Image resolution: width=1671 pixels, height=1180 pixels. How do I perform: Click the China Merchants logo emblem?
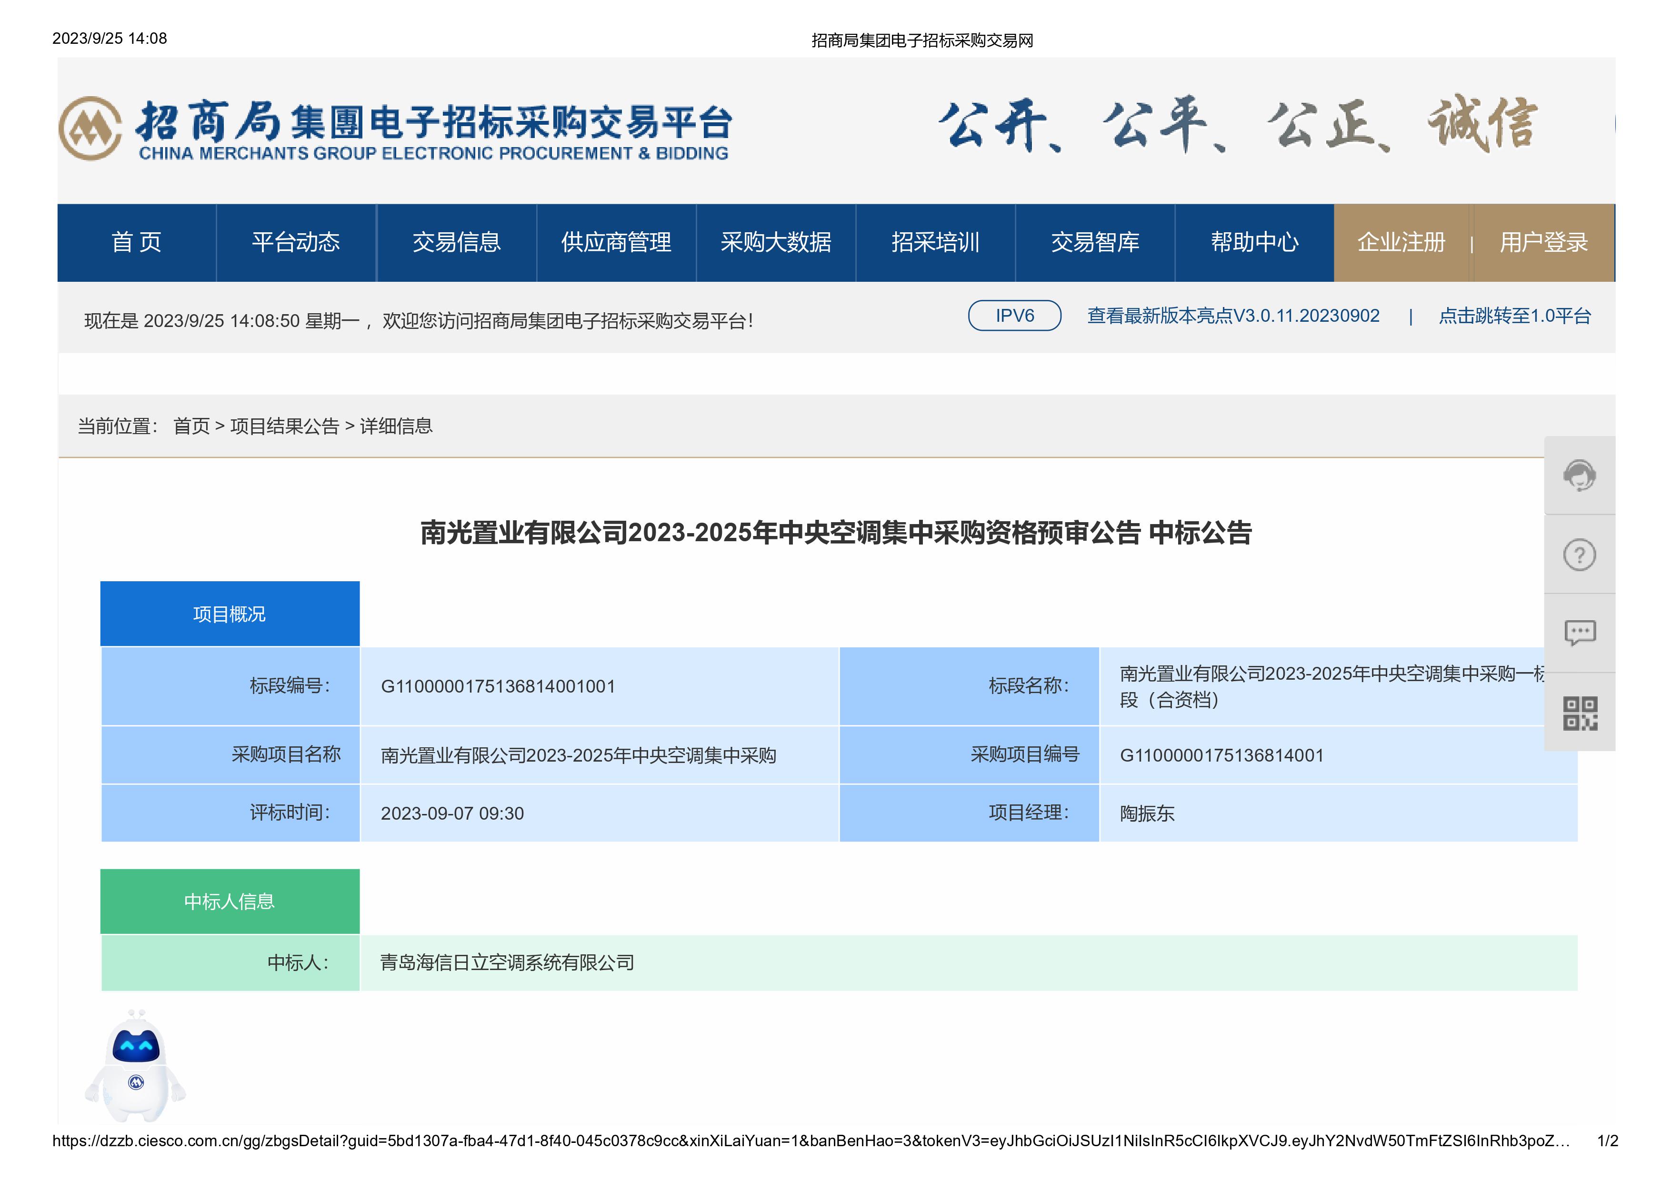coord(90,129)
